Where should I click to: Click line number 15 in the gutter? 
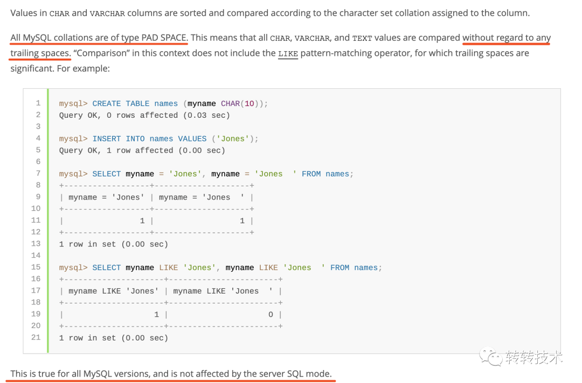(x=36, y=267)
